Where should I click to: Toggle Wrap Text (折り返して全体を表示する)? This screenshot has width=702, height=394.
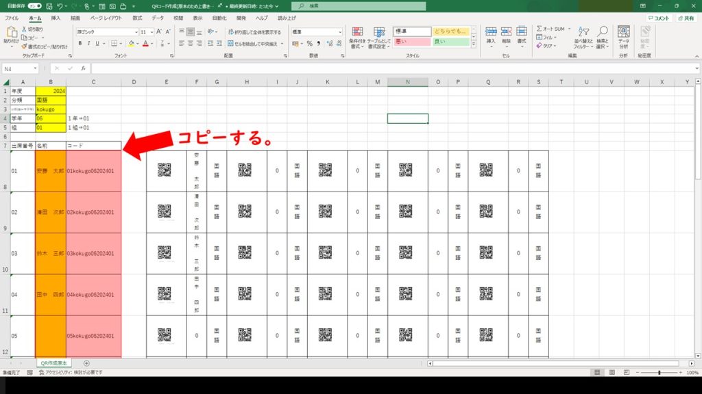pos(254,32)
